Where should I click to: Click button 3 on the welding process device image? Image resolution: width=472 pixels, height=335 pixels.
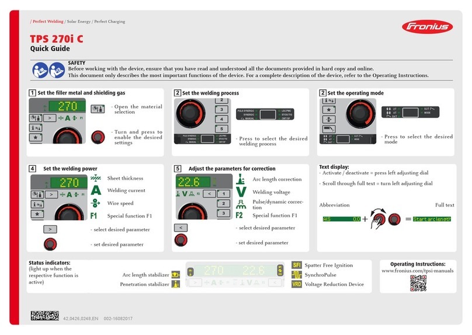(x=221, y=110)
